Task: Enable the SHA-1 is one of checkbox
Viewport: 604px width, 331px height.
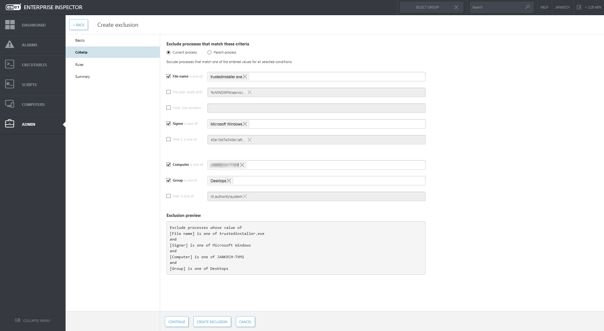Action: click(x=169, y=139)
